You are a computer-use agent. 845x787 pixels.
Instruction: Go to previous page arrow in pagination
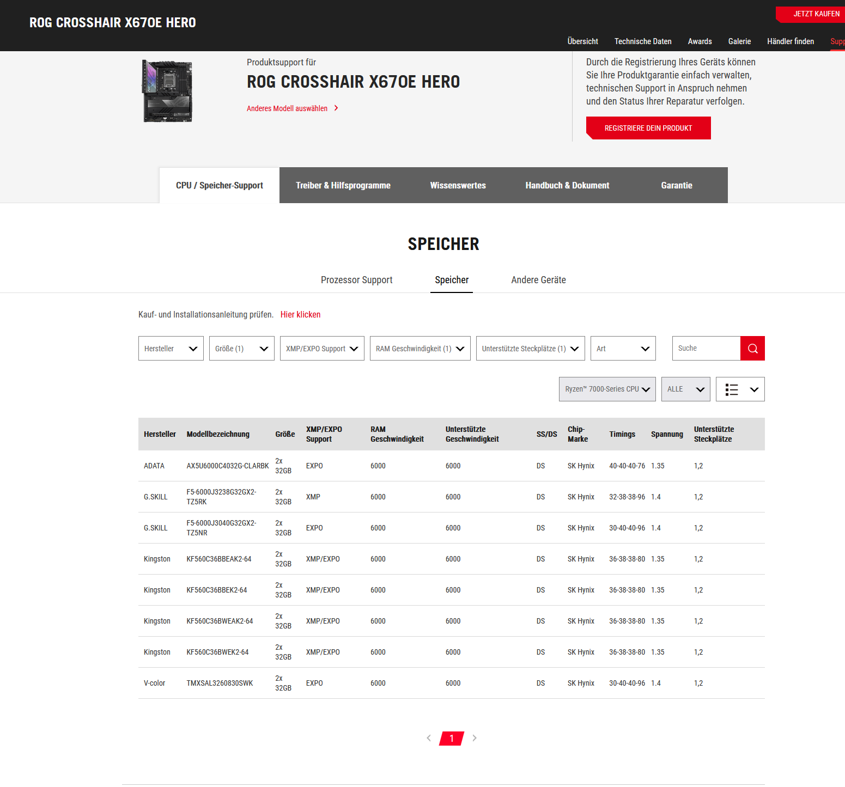[x=429, y=738]
